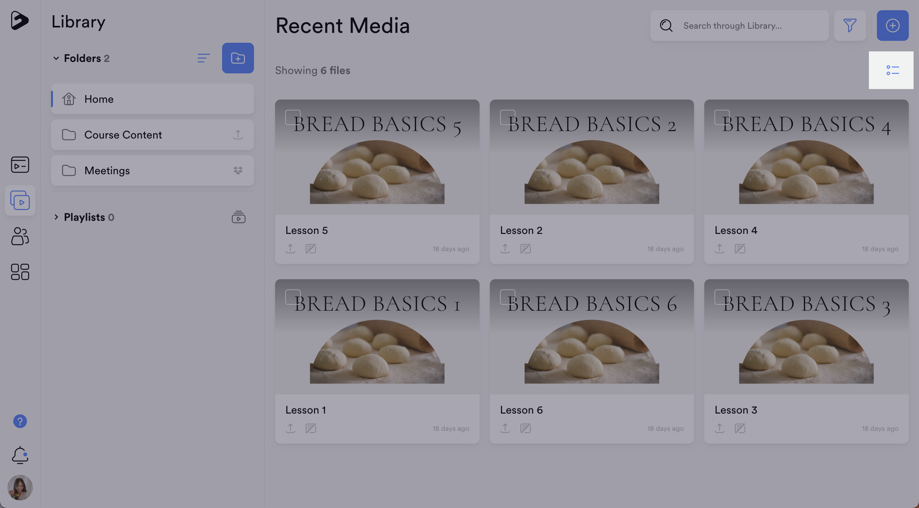Open the Course Content folder

pos(123,135)
